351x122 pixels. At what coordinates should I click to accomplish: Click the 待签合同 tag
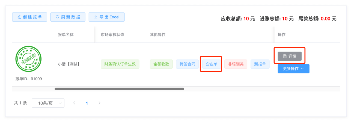pyautogui.click(x=187, y=64)
